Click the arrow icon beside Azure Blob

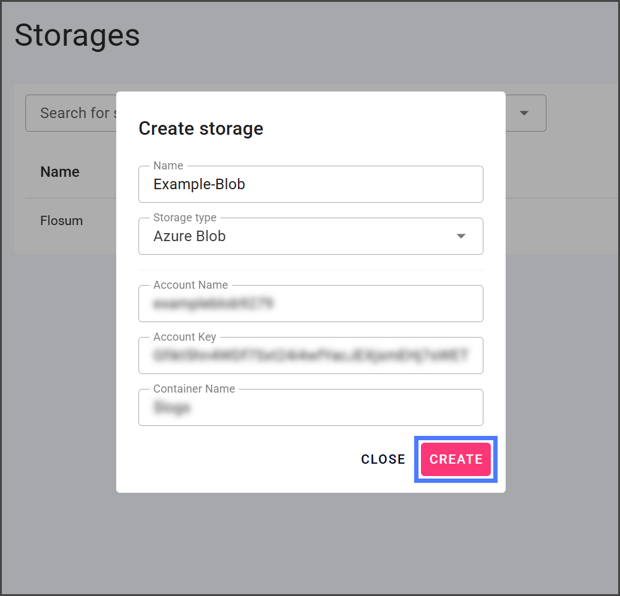coord(461,236)
